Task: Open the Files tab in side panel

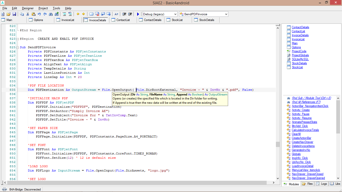Action: coord(307,184)
